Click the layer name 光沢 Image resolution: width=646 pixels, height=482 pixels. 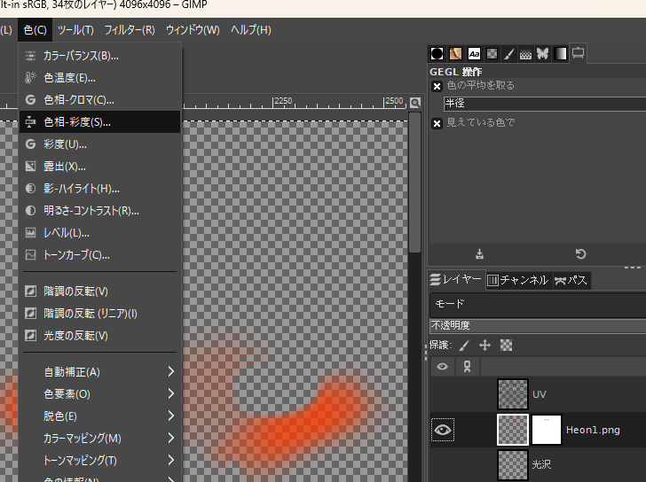click(541, 465)
